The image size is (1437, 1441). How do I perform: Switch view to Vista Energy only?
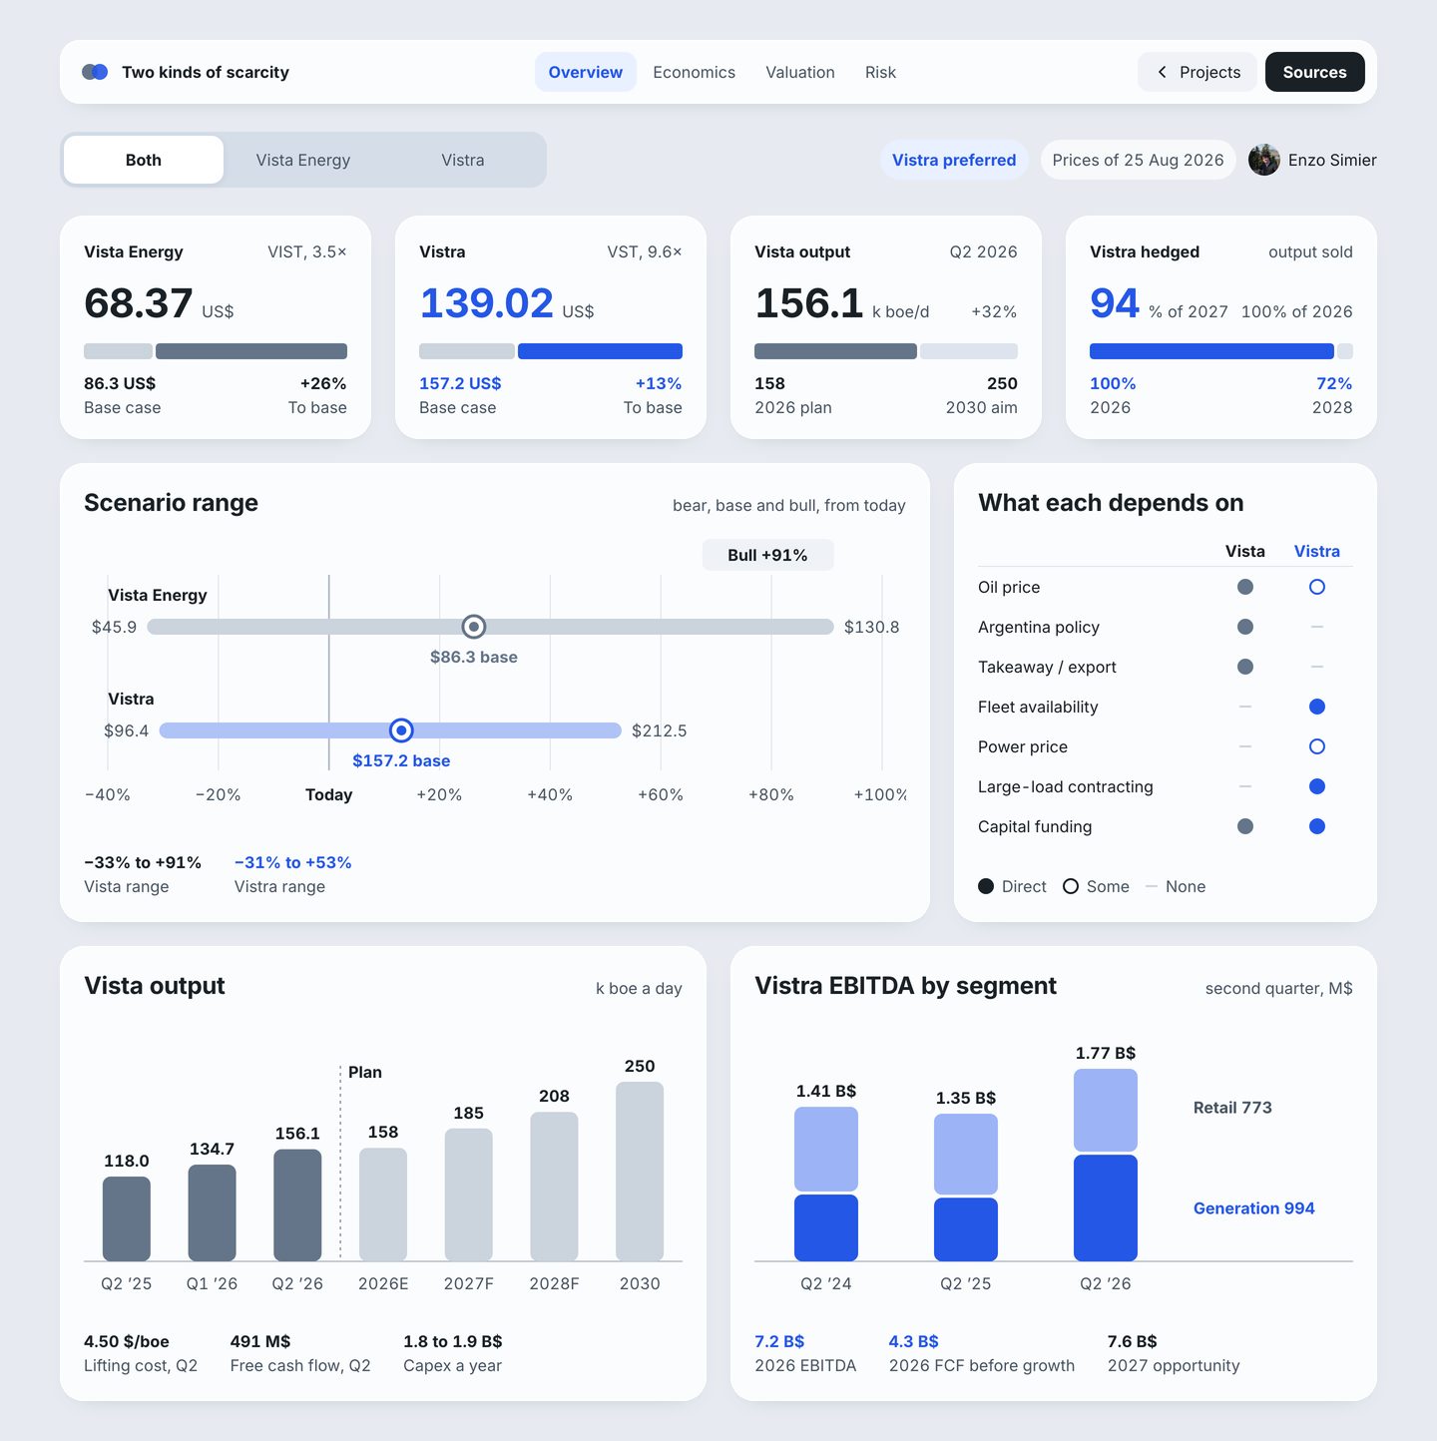coord(303,160)
